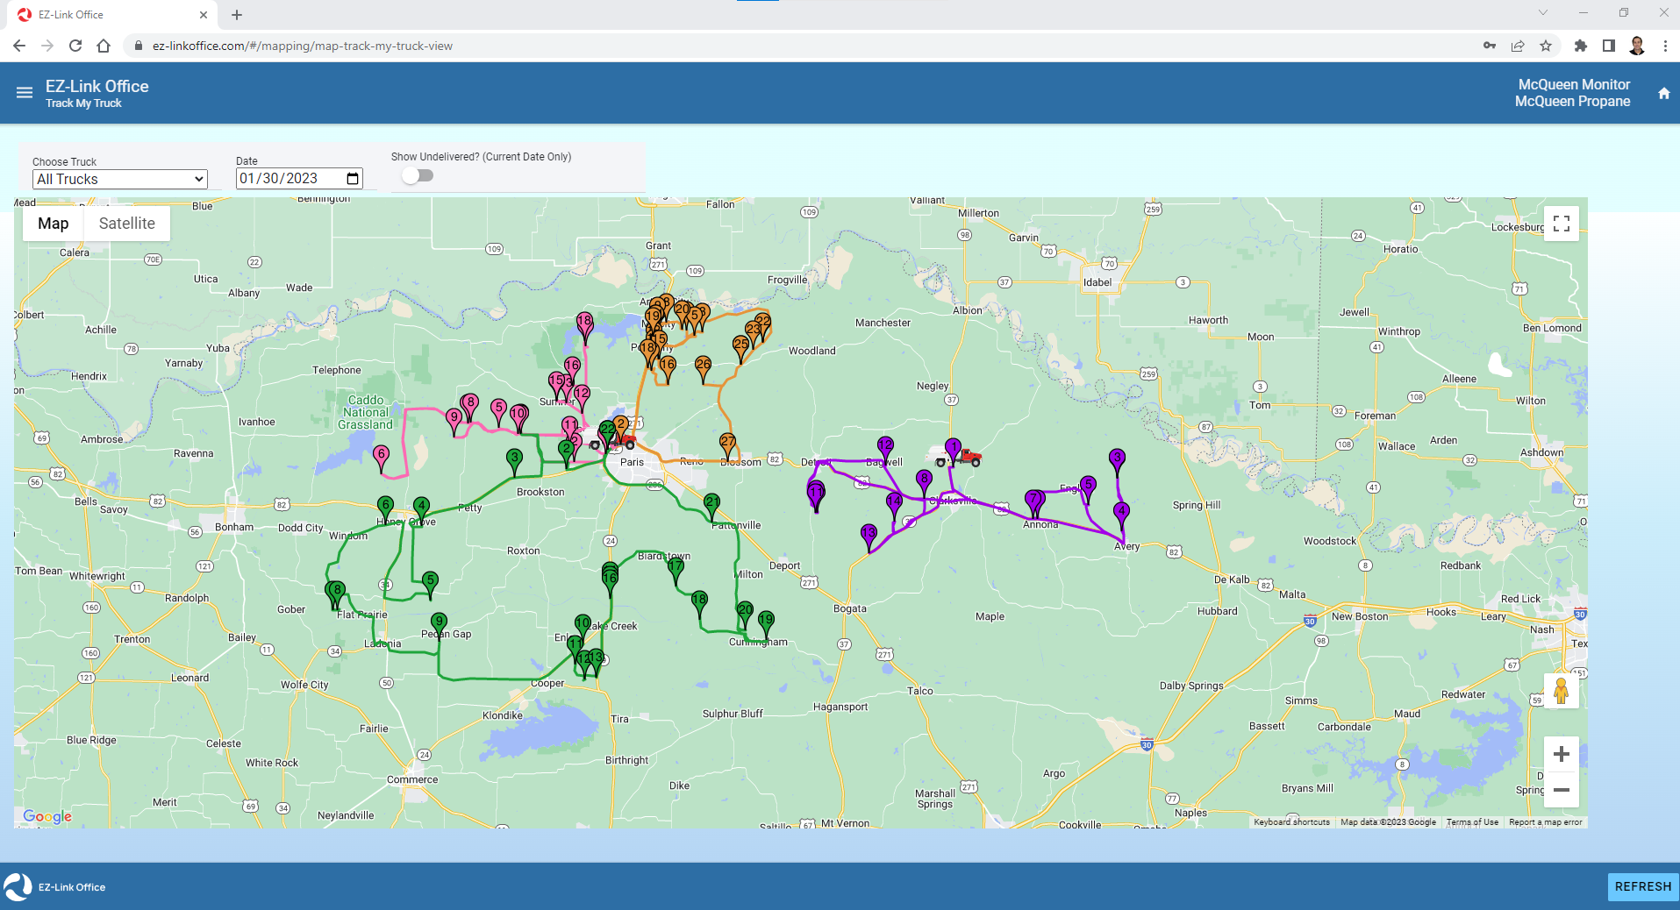Open the date picker calendar control
The height and width of the screenshot is (910, 1680).
point(352,178)
